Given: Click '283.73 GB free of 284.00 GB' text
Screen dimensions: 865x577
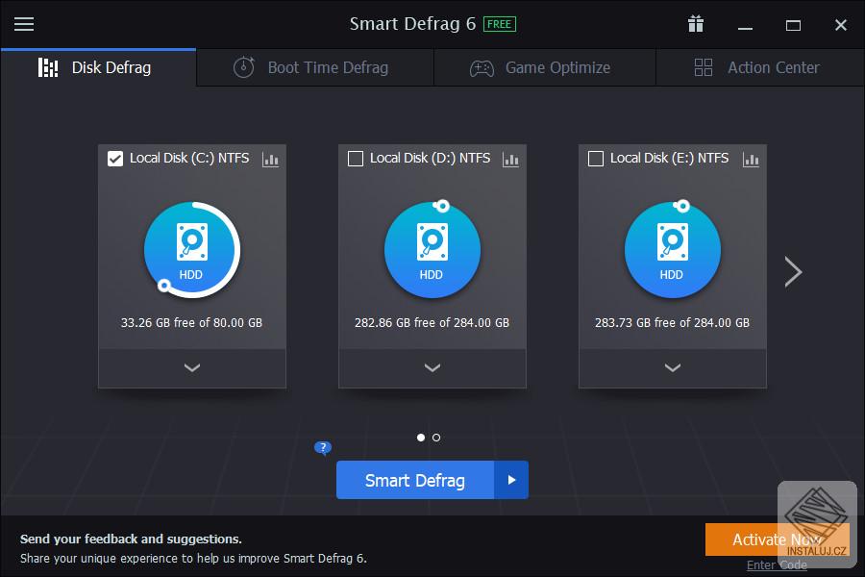Looking at the screenshot, I should [672, 322].
